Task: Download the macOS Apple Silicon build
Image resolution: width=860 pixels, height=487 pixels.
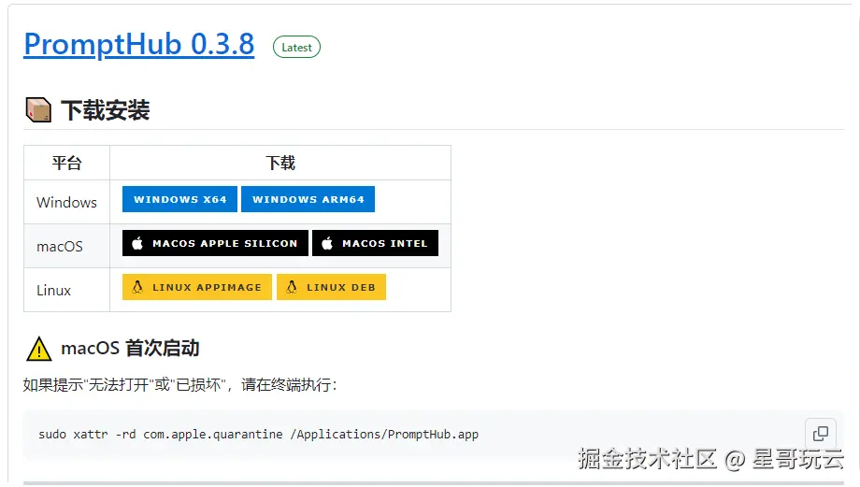Action: (x=215, y=243)
